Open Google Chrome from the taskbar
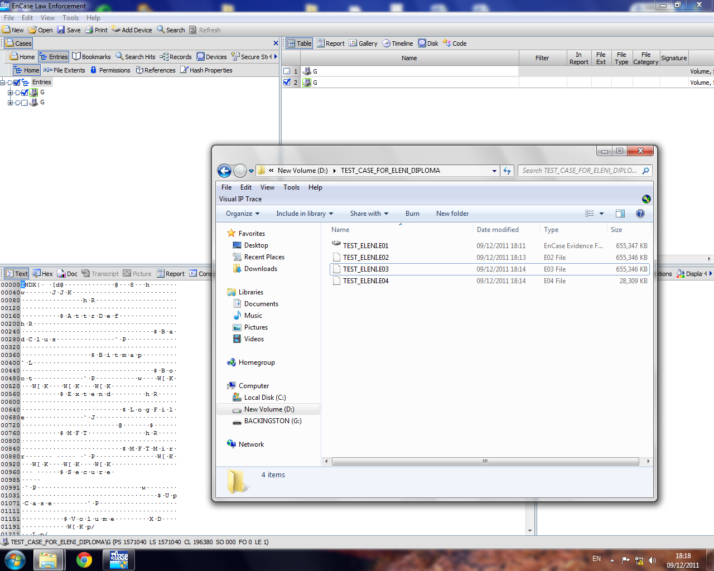The width and height of the screenshot is (714, 571). (x=84, y=560)
